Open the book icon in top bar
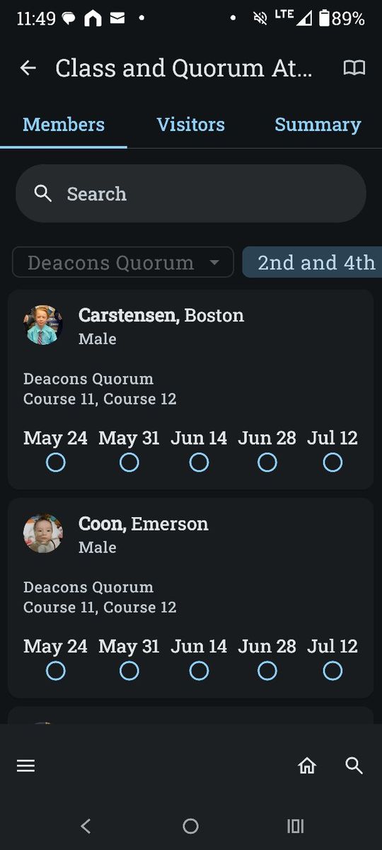The width and height of the screenshot is (382, 850). (x=354, y=68)
